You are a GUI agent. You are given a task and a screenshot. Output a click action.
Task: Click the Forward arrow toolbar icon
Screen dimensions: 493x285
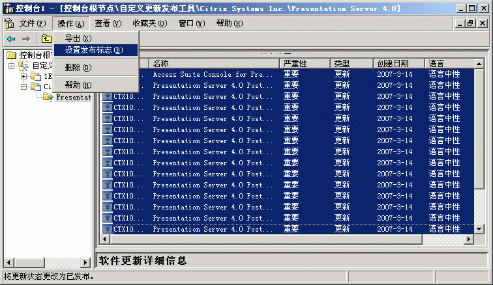(x=25, y=38)
